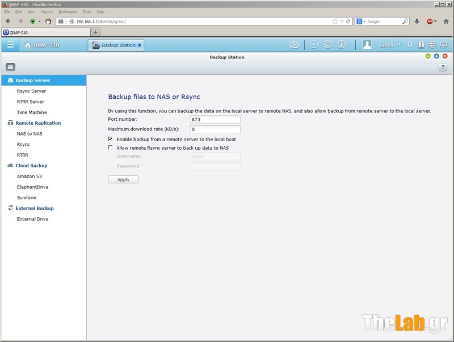Select Remote Replication section
454x342 pixels.
click(x=38, y=123)
